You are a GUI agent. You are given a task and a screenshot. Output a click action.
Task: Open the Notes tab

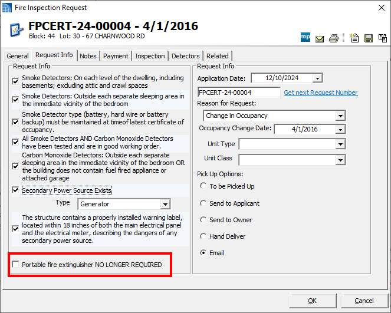point(88,56)
